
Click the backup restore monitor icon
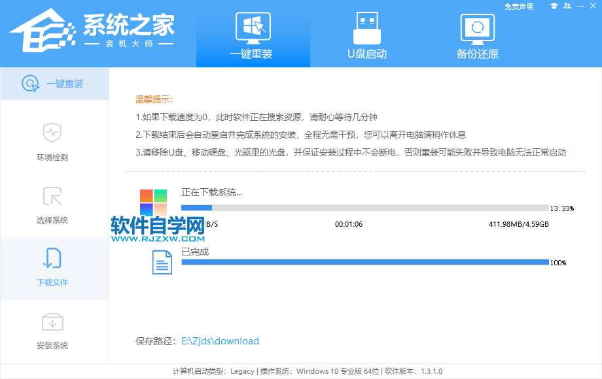(x=477, y=29)
